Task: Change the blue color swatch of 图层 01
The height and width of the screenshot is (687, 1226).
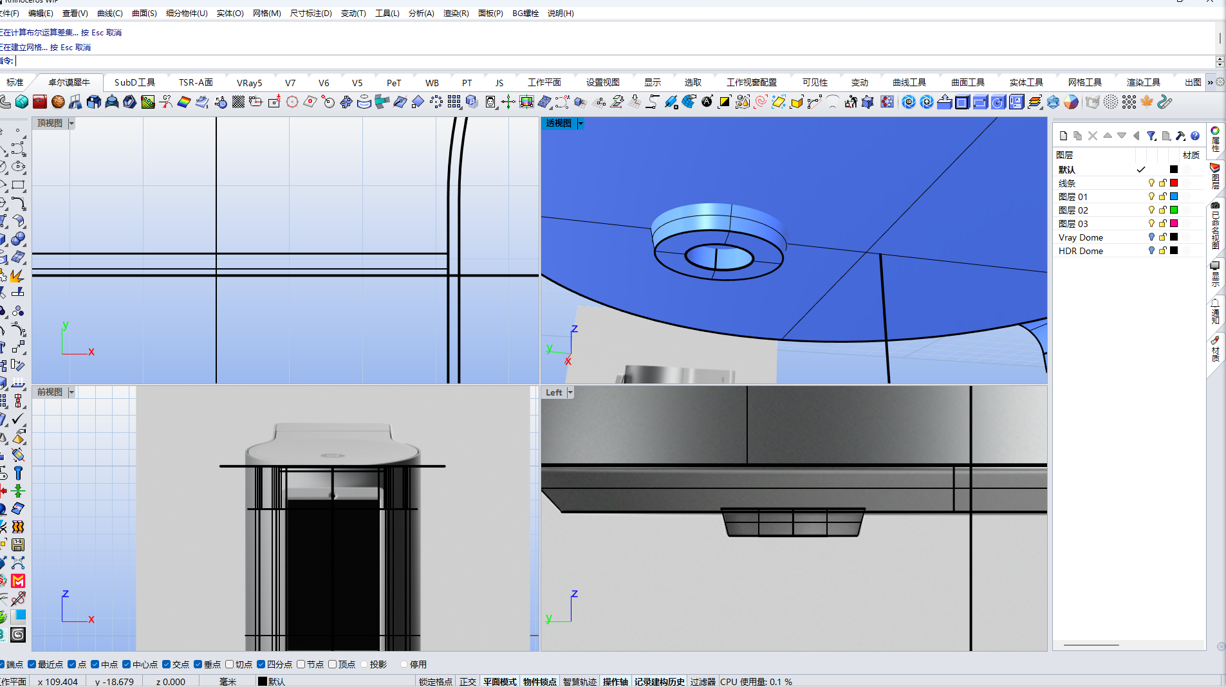Action: click(1174, 197)
